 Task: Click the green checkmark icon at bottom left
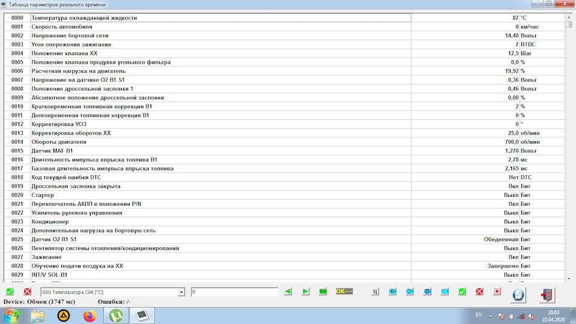coord(10,292)
